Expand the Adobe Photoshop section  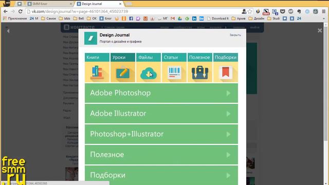(x=161, y=93)
